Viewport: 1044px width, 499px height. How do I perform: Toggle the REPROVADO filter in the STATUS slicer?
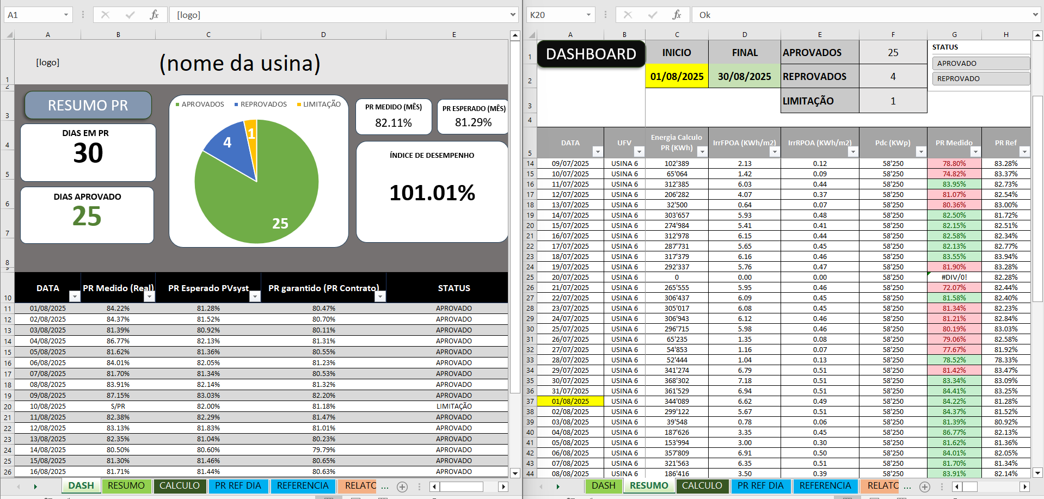click(x=980, y=78)
